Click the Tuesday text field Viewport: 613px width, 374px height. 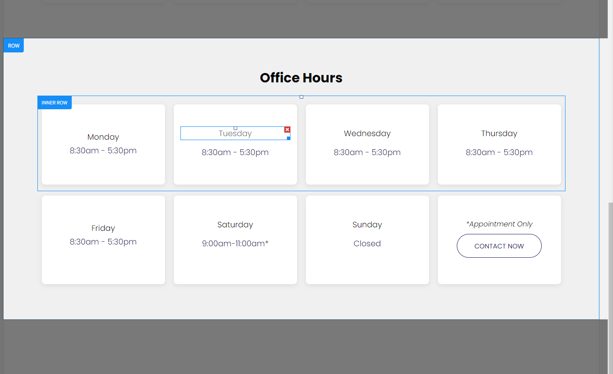[235, 133]
